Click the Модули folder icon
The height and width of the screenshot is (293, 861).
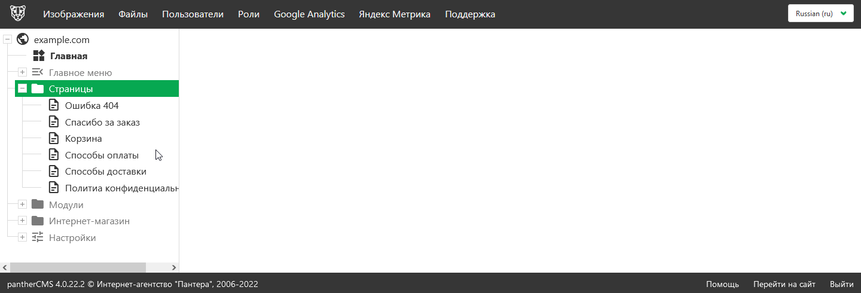[x=38, y=205]
